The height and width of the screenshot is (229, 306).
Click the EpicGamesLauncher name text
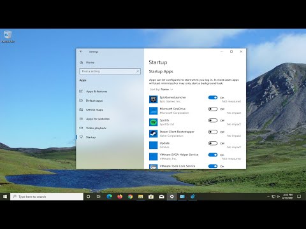coord(173,97)
